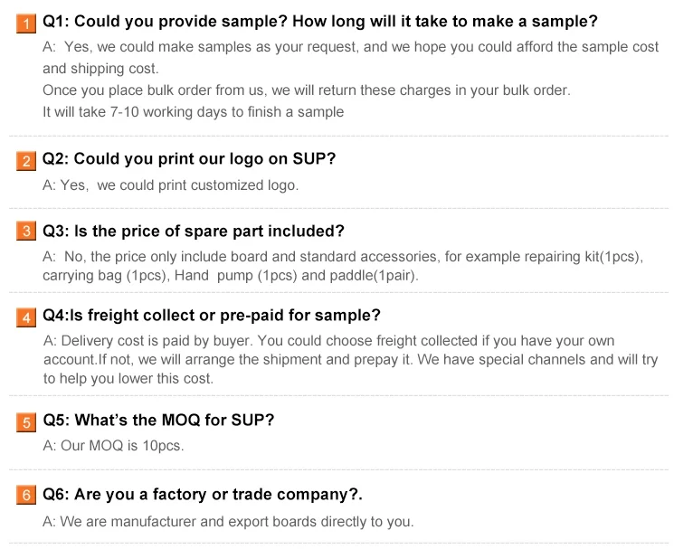Click the orange number 4 badge
Screen dimensions: 674x549
(x=27, y=317)
